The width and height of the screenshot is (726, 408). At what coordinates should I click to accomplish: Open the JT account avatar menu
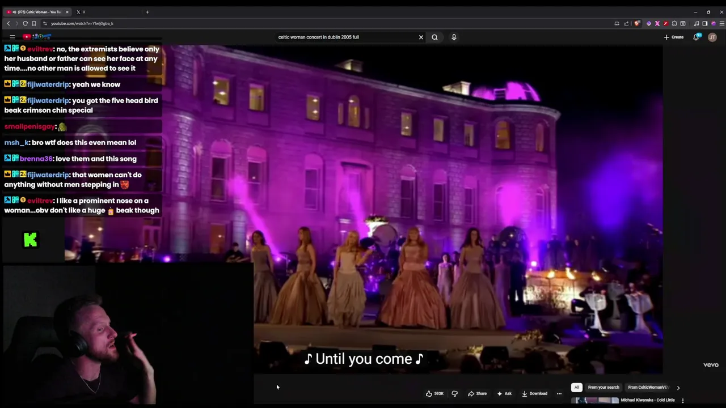(712, 37)
